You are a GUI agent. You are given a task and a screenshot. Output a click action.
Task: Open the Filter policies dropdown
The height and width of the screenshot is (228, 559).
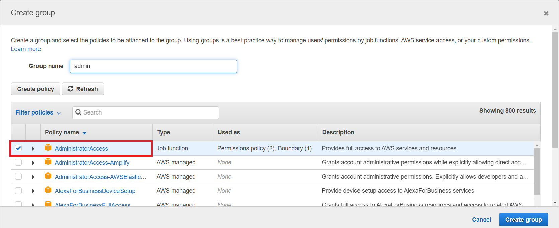pyautogui.click(x=38, y=112)
